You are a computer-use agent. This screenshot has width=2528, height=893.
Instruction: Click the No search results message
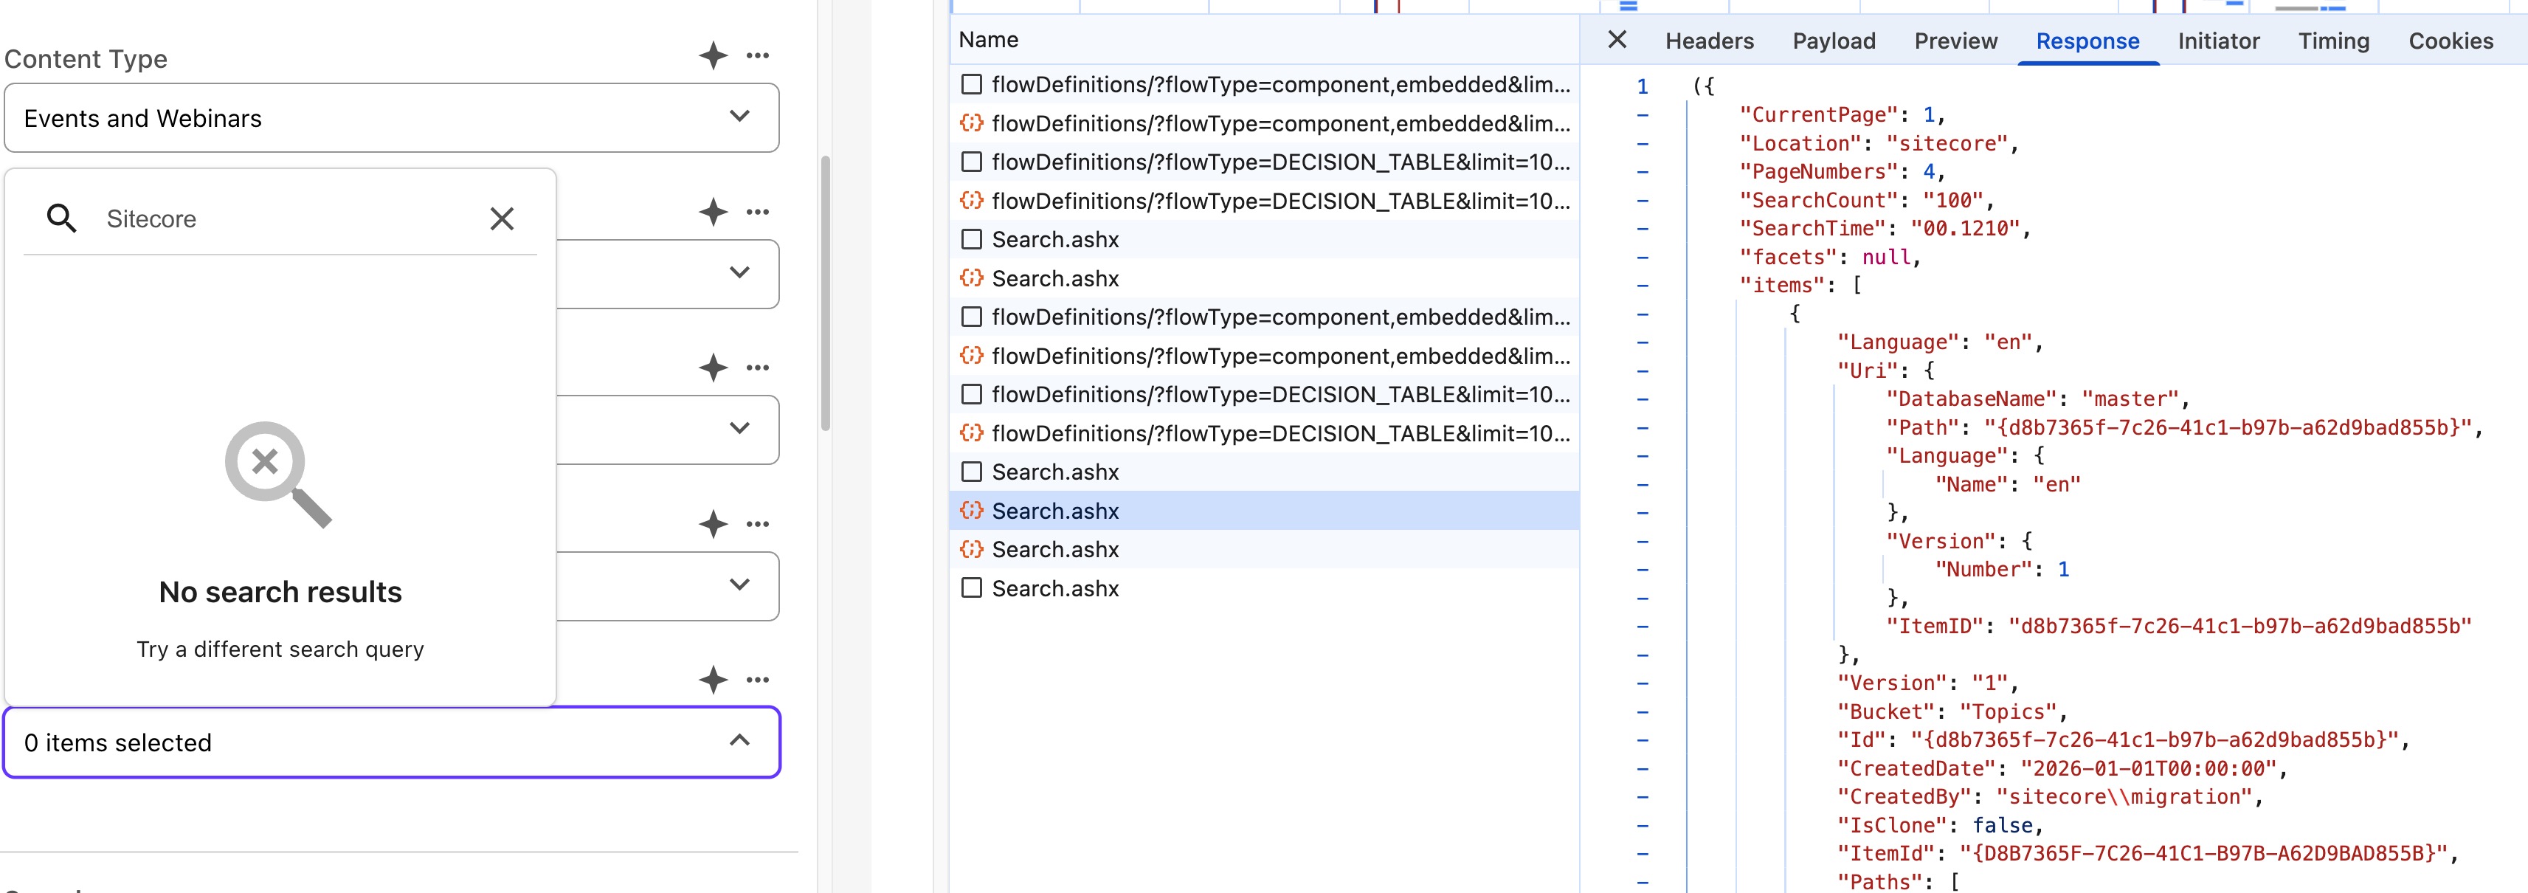280,592
